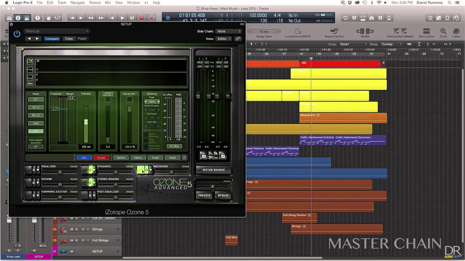Click the Zoom magnifier toolbar icon
The height and width of the screenshot is (261, 465).
pos(443,32)
